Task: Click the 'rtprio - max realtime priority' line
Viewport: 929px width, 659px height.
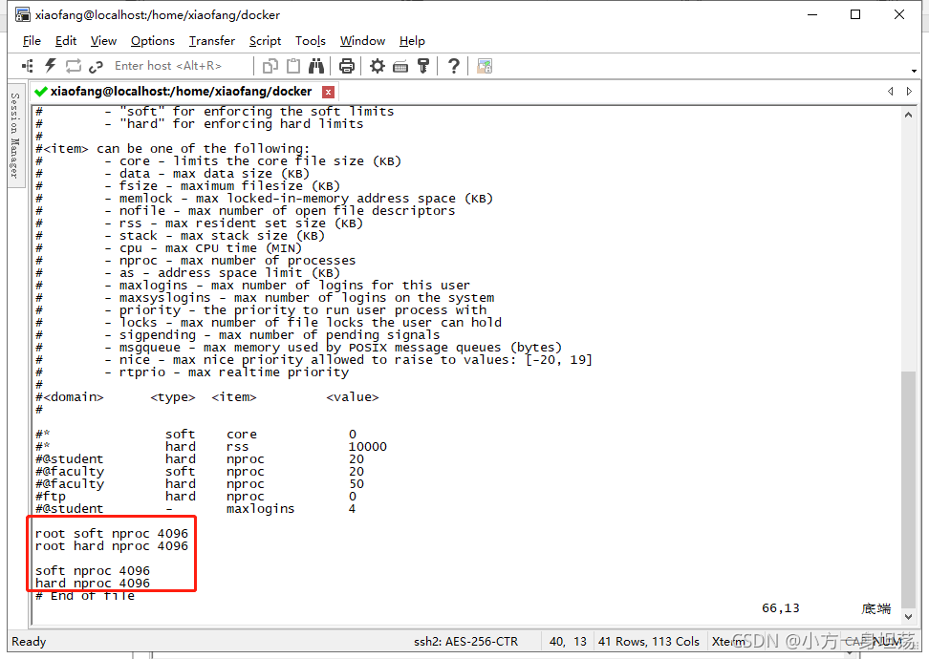Action: tap(192, 372)
